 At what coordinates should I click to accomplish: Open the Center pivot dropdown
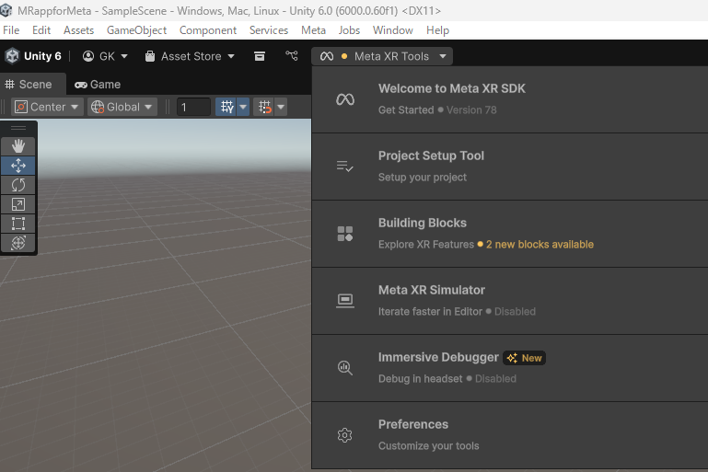47,107
